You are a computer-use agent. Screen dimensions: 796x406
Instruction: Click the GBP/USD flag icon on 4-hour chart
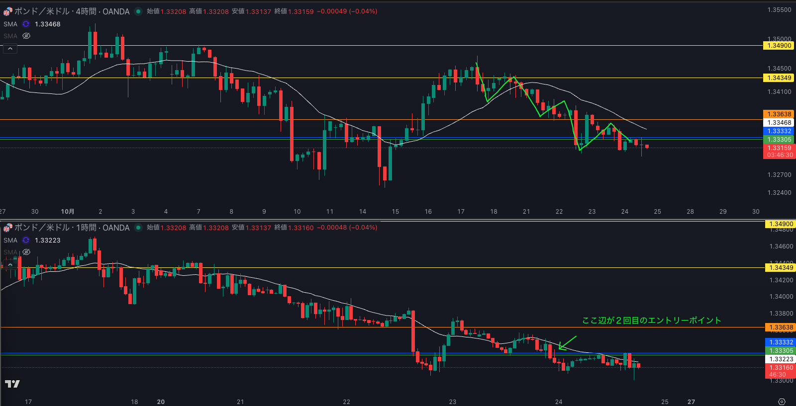(x=8, y=11)
